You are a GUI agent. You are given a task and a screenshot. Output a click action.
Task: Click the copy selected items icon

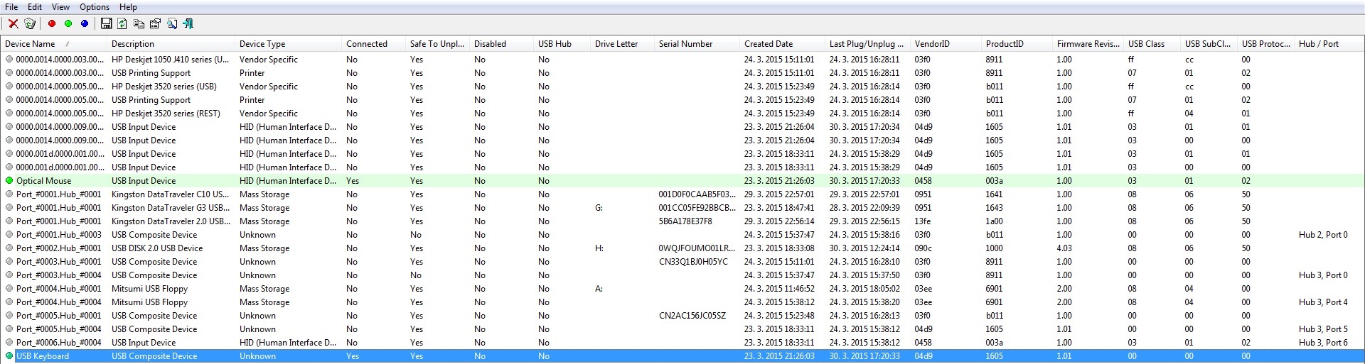click(139, 23)
